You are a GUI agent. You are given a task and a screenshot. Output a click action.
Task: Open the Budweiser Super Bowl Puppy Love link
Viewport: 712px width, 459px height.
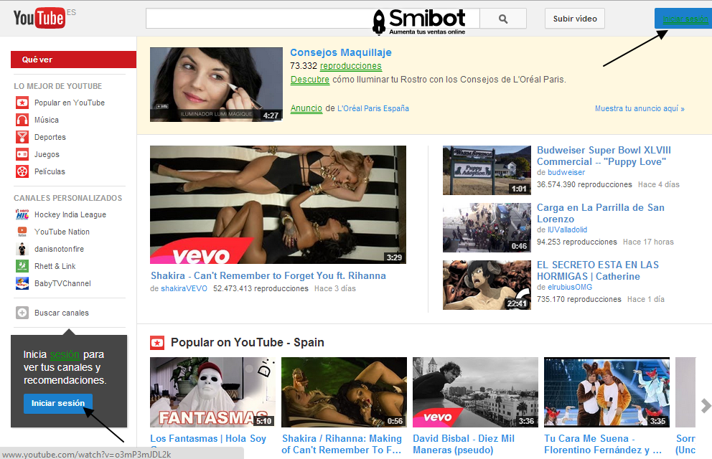pyautogui.click(x=603, y=156)
